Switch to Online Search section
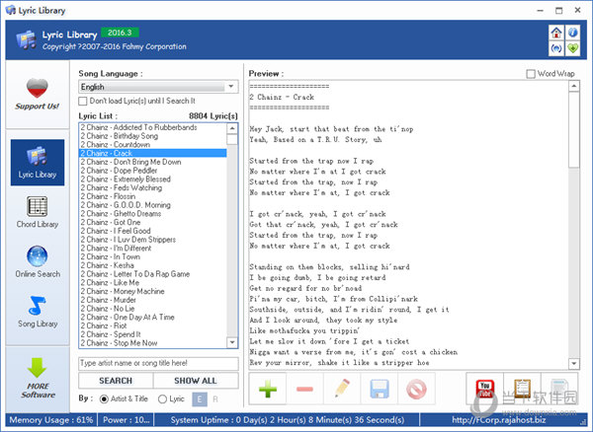Image resolution: width=593 pixels, height=432 pixels. pos(38,261)
